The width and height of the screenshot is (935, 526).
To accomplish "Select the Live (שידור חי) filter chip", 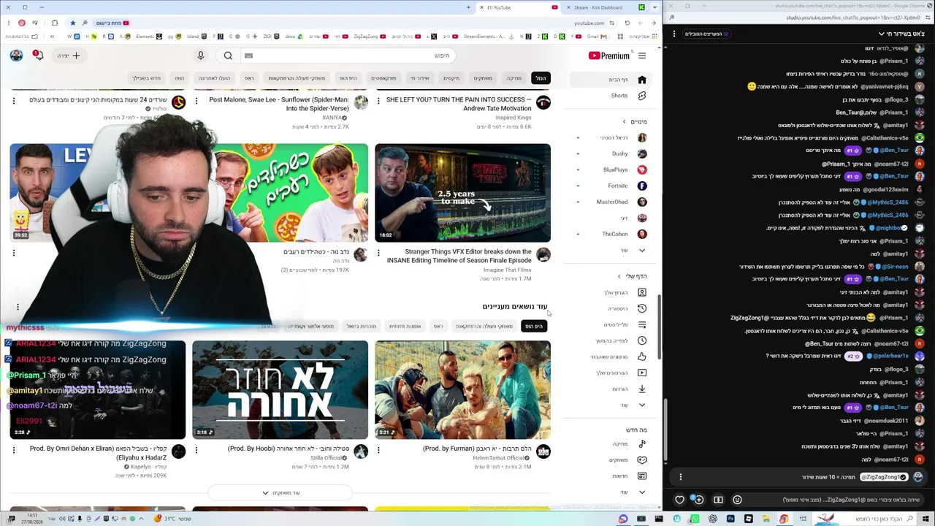I will coord(420,78).
